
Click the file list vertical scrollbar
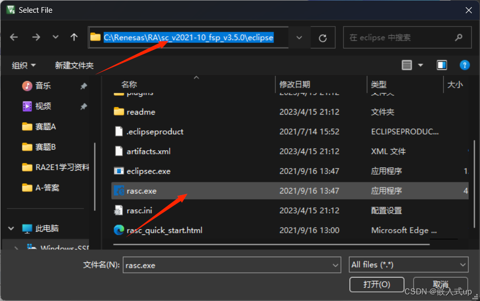click(x=475, y=183)
